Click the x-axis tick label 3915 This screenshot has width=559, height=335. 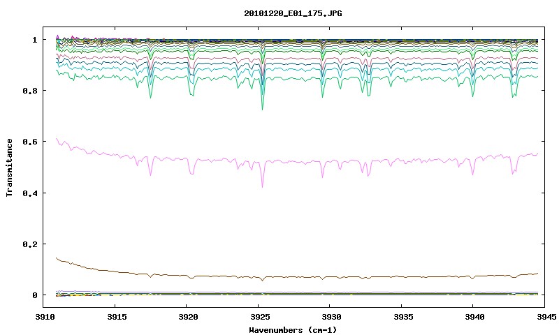(x=116, y=317)
